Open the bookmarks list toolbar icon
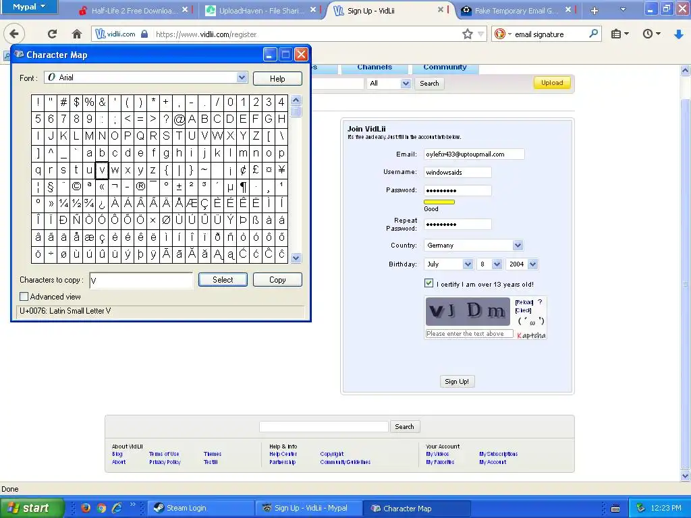 pyautogui.click(x=619, y=34)
